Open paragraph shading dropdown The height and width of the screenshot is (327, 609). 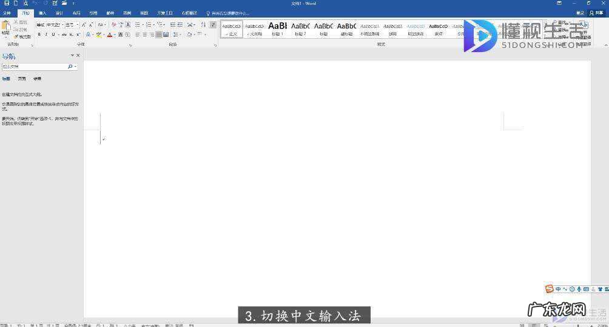190,35
